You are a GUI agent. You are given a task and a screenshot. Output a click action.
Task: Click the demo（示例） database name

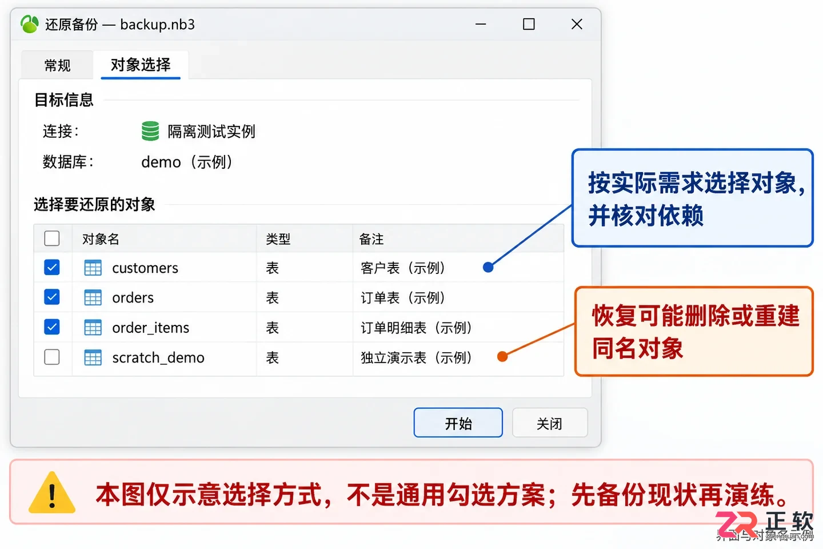[x=187, y=162]
